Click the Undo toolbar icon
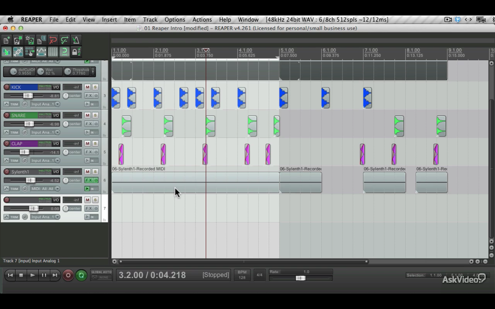The height and width of the screenshot is (309, 495). point(53,40)
